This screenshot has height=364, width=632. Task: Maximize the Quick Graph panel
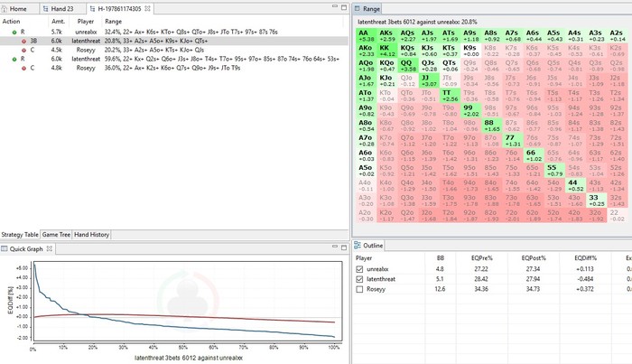coord(344,247)
